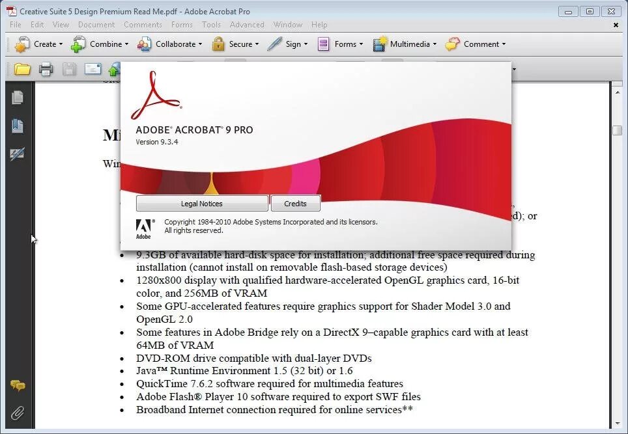The height and width of the screenshot is (434, 628).
Task: Open the View menu
Action: [x=61, y=25]
